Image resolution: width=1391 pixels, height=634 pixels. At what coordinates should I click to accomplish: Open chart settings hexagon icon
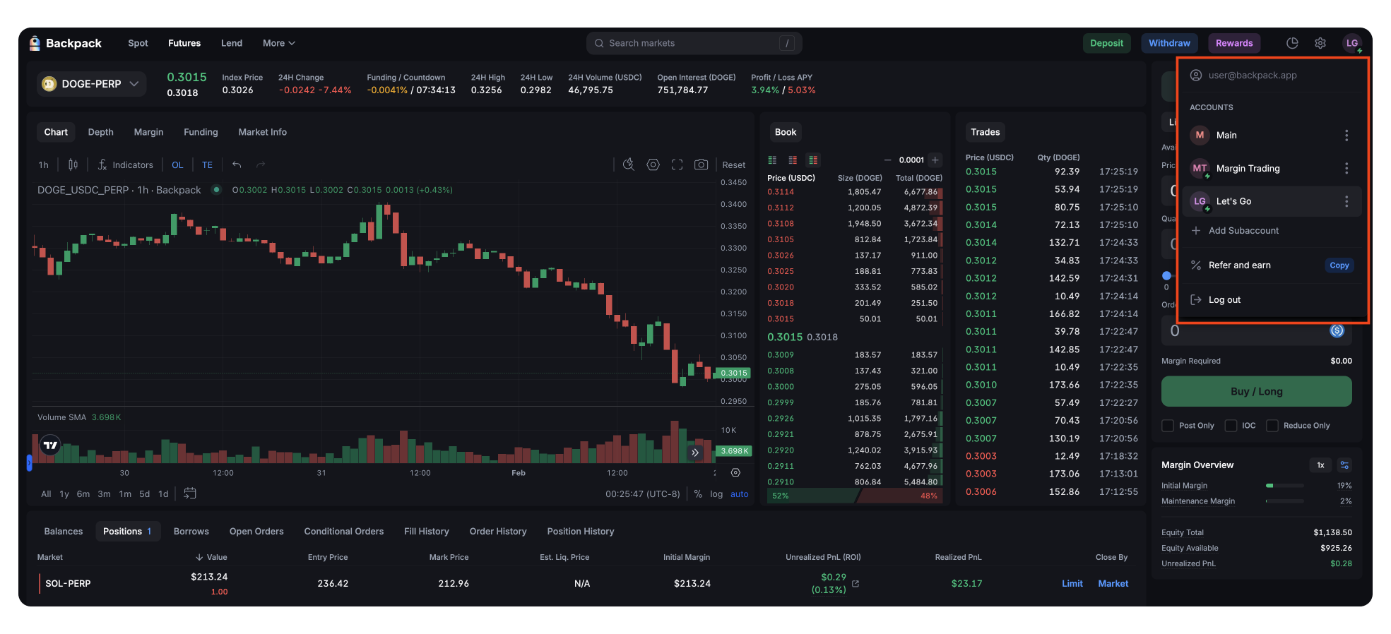tap(653, 165)
